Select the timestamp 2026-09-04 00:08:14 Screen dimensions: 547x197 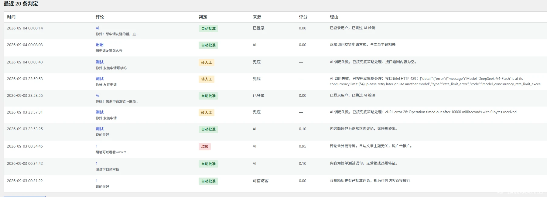[x=25, y=28]
